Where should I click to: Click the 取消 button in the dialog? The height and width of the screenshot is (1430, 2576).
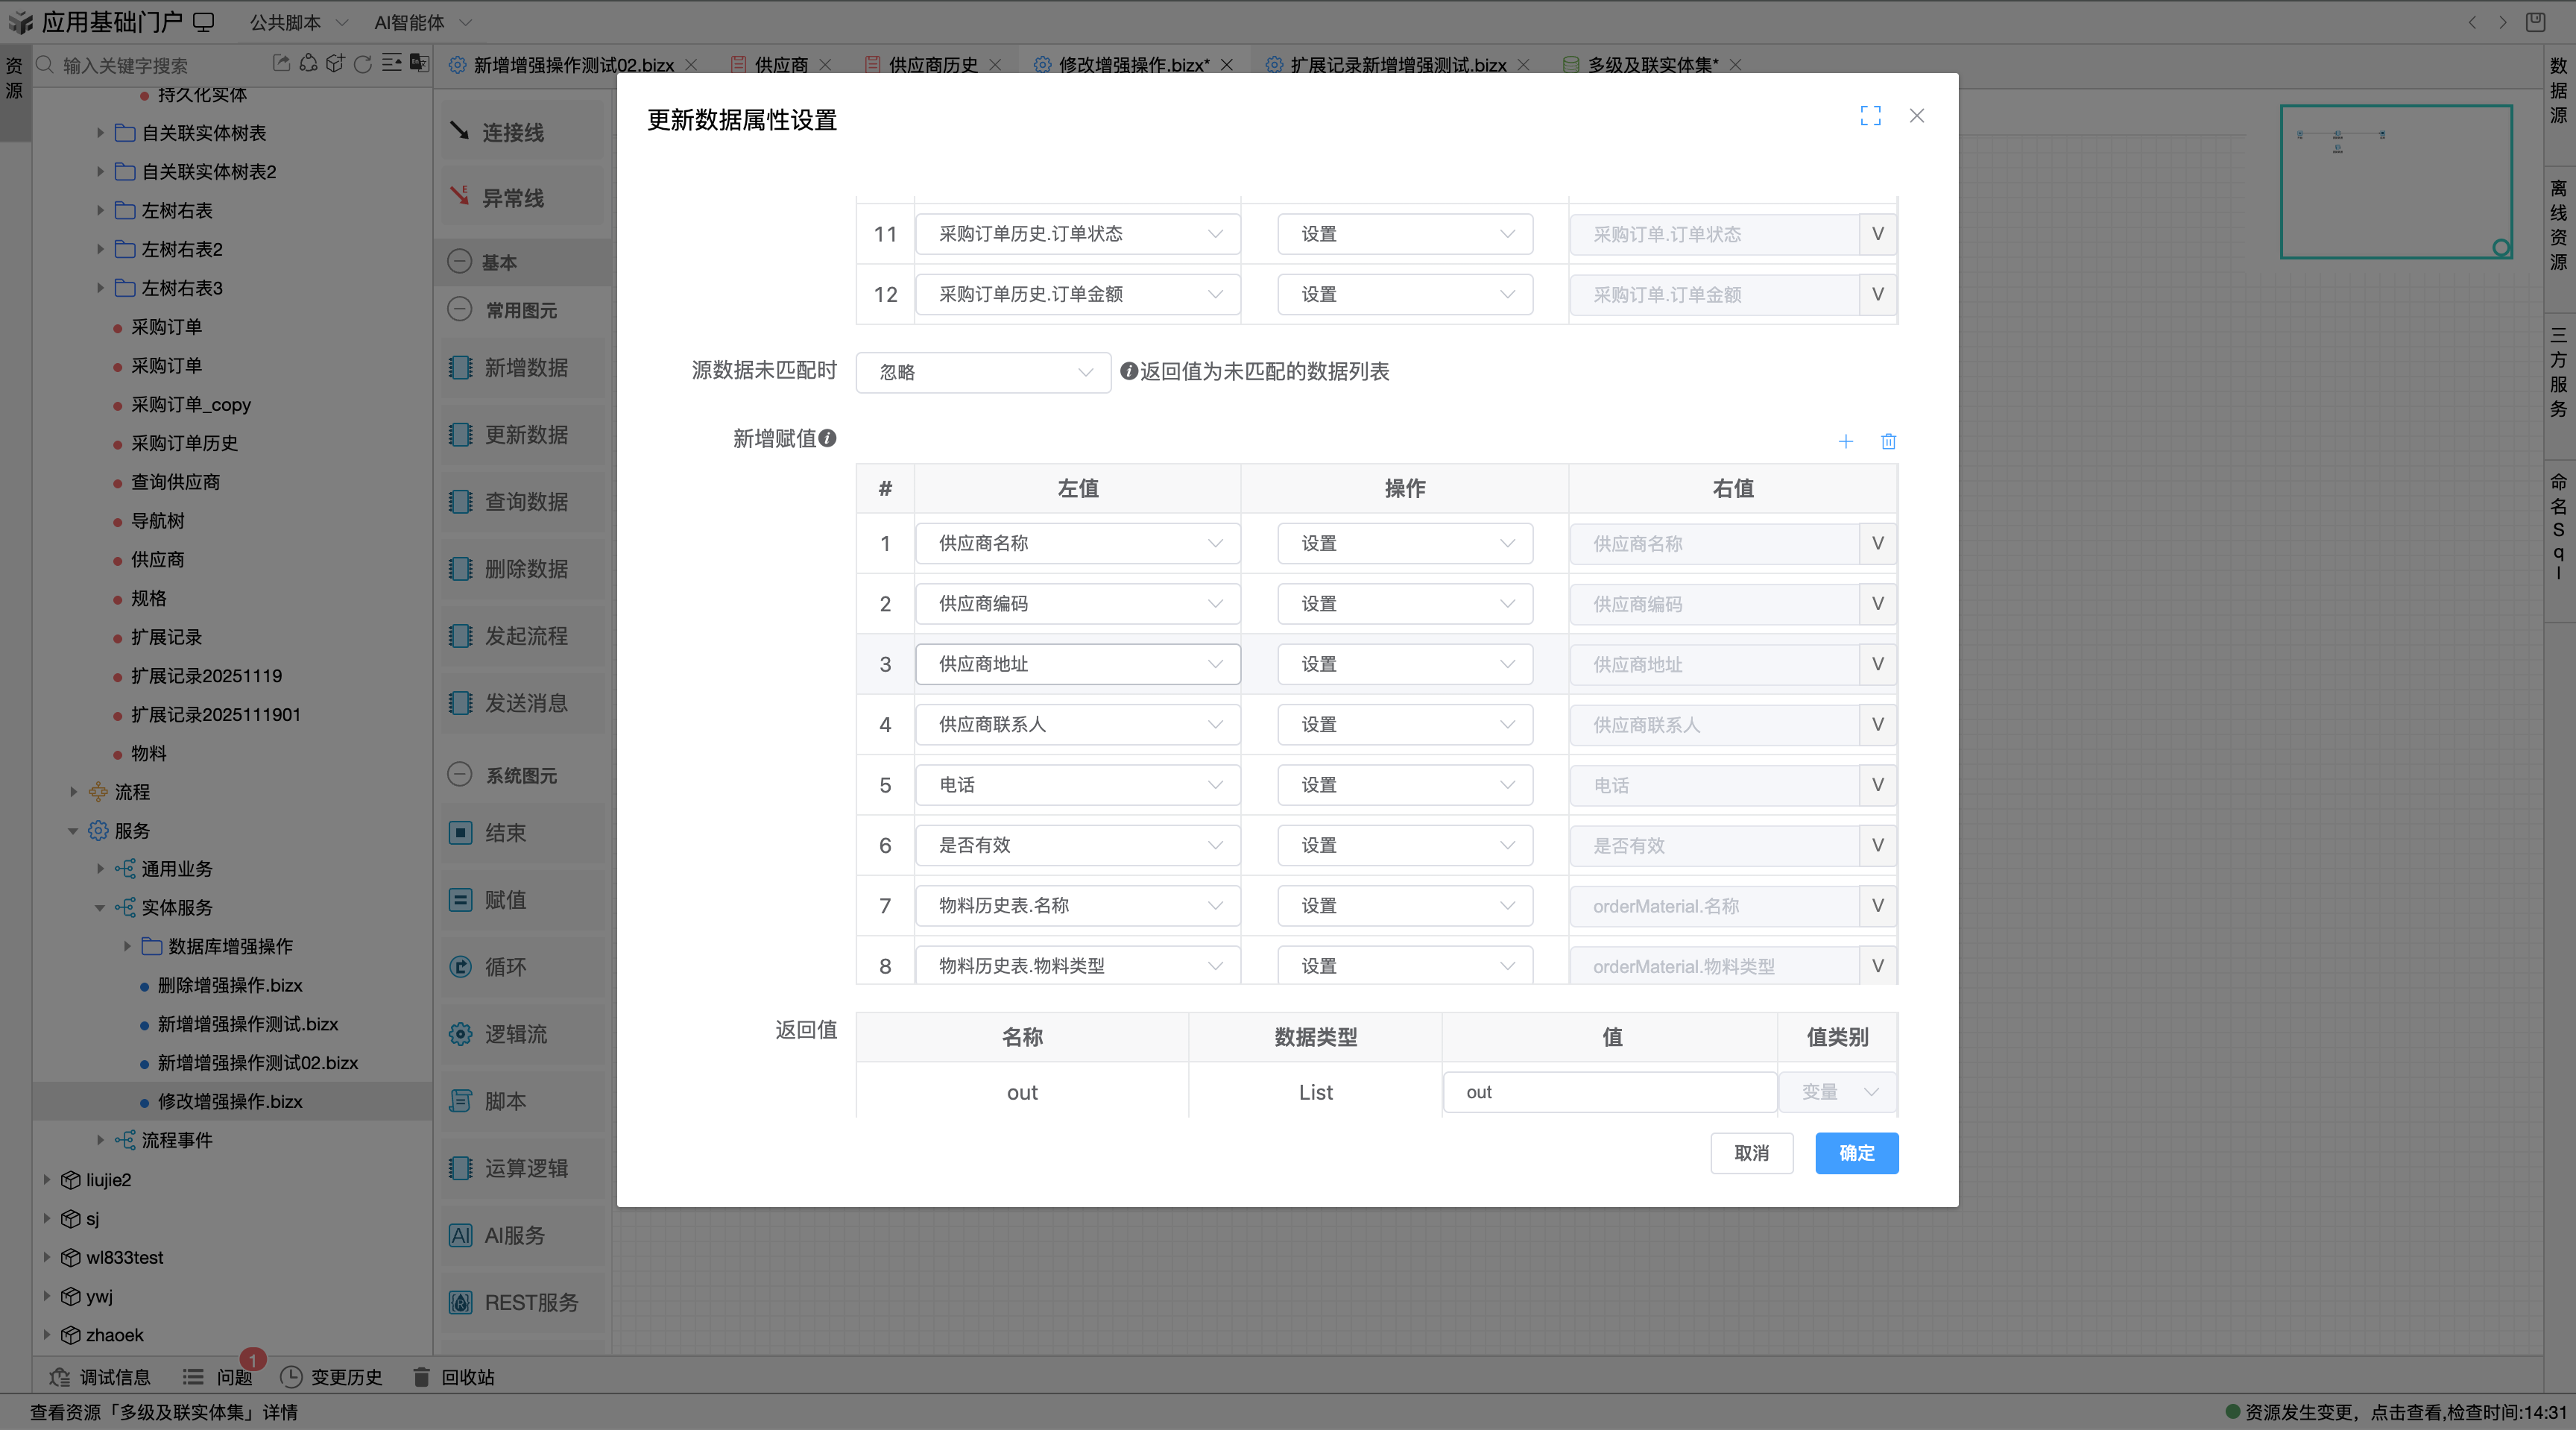point(1752,1153)
